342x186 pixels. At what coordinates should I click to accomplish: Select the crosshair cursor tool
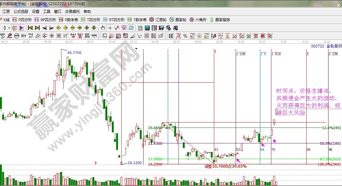point(110,28)
